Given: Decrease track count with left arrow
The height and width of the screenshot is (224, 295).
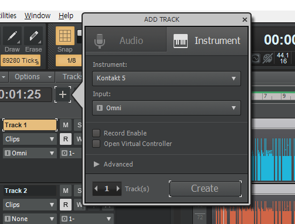Looking at the screenshot, I should (96, 189).
